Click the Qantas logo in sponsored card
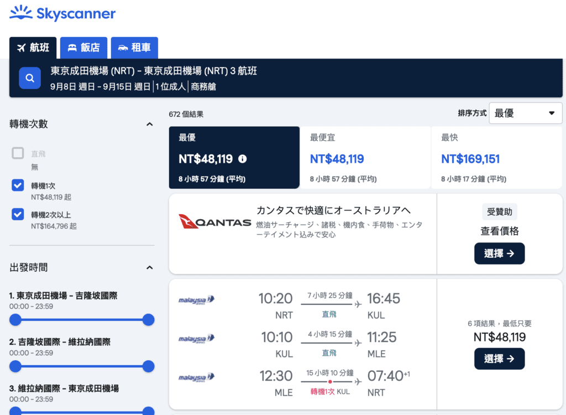The width and height of the screenshot is (566, 415). pos(215,221)
